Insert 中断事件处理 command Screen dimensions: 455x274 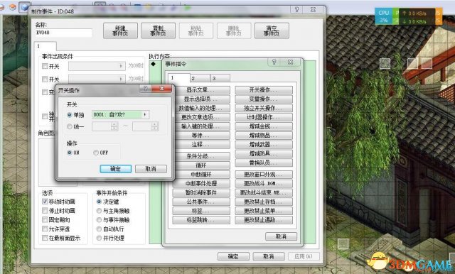coord(201,184)
